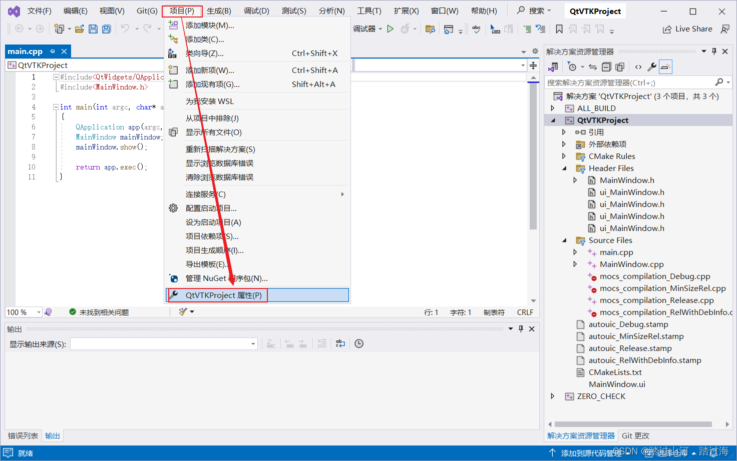The image size is (737, 461).
Task: Open file with the folder icon
Action: coord(79,29)
